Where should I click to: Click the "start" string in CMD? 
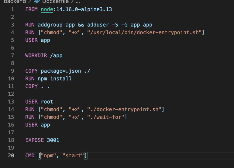(75, 155)
